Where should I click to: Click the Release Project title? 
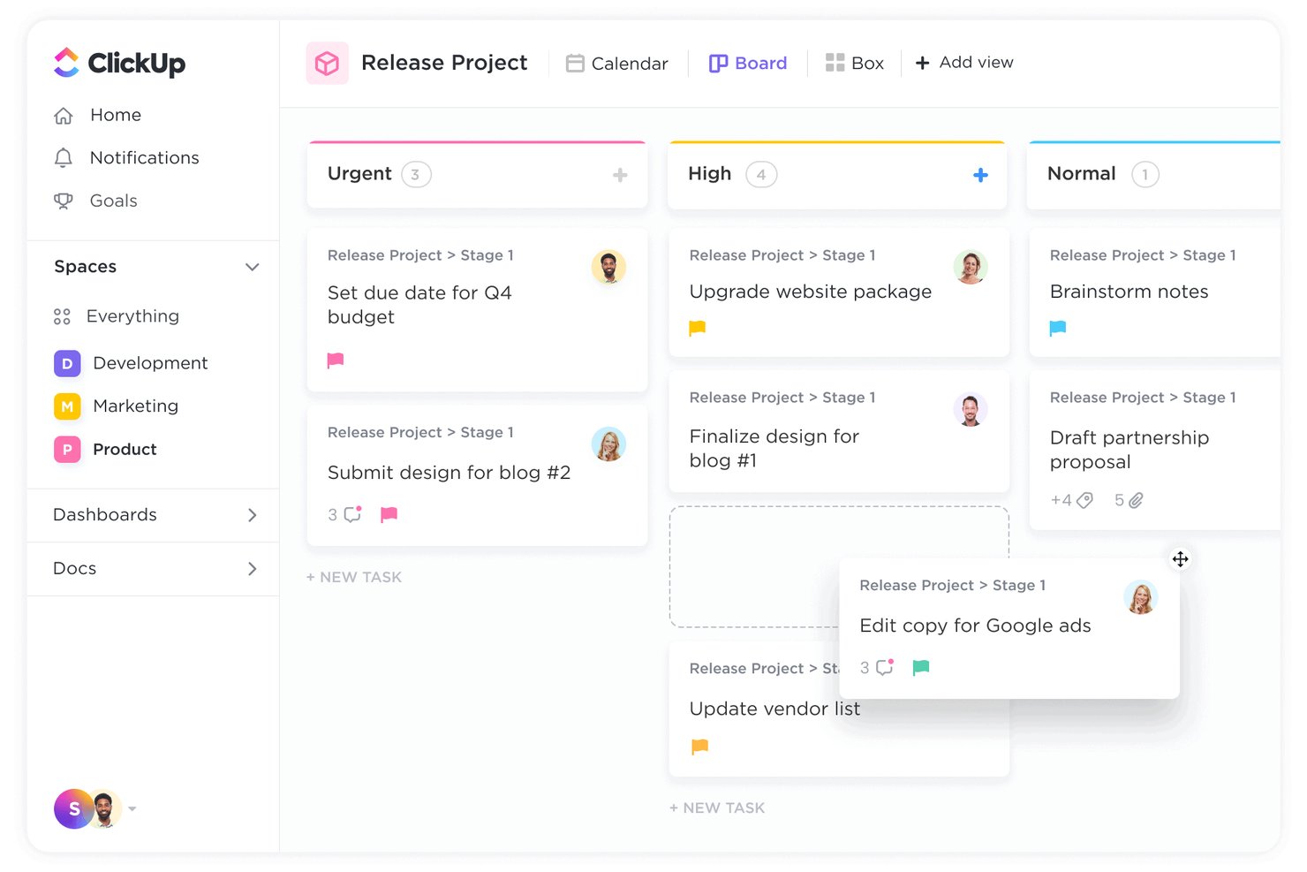click(444, 63)
